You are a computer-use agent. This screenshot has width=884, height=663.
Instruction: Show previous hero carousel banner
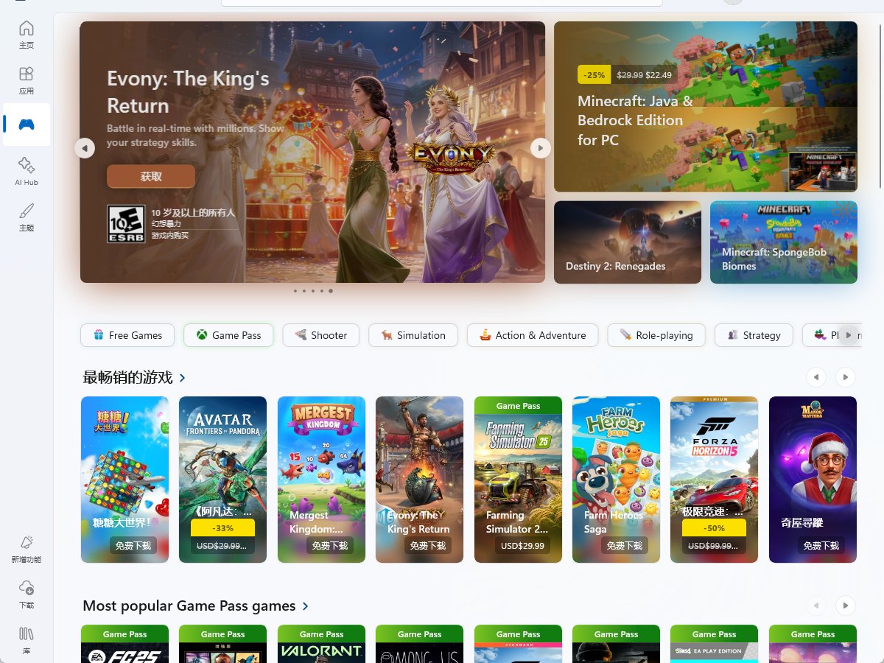85,148
